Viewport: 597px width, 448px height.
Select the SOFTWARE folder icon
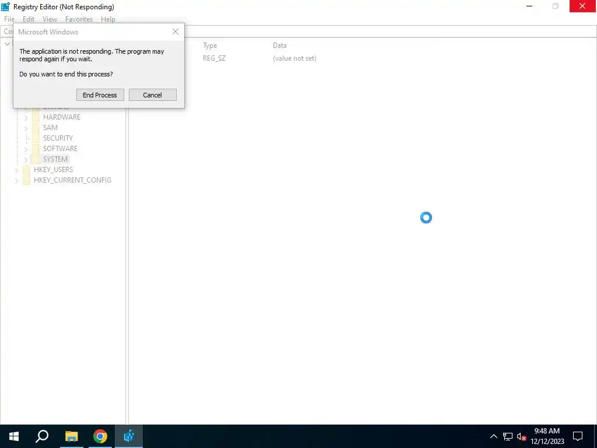[x=36, y=149]
